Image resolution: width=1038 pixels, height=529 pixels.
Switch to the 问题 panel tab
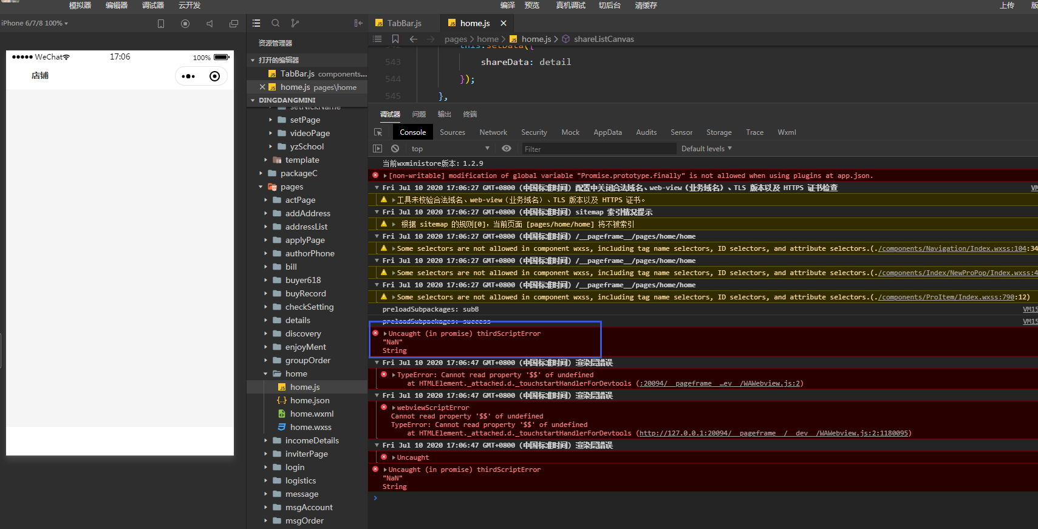[419, 114]
